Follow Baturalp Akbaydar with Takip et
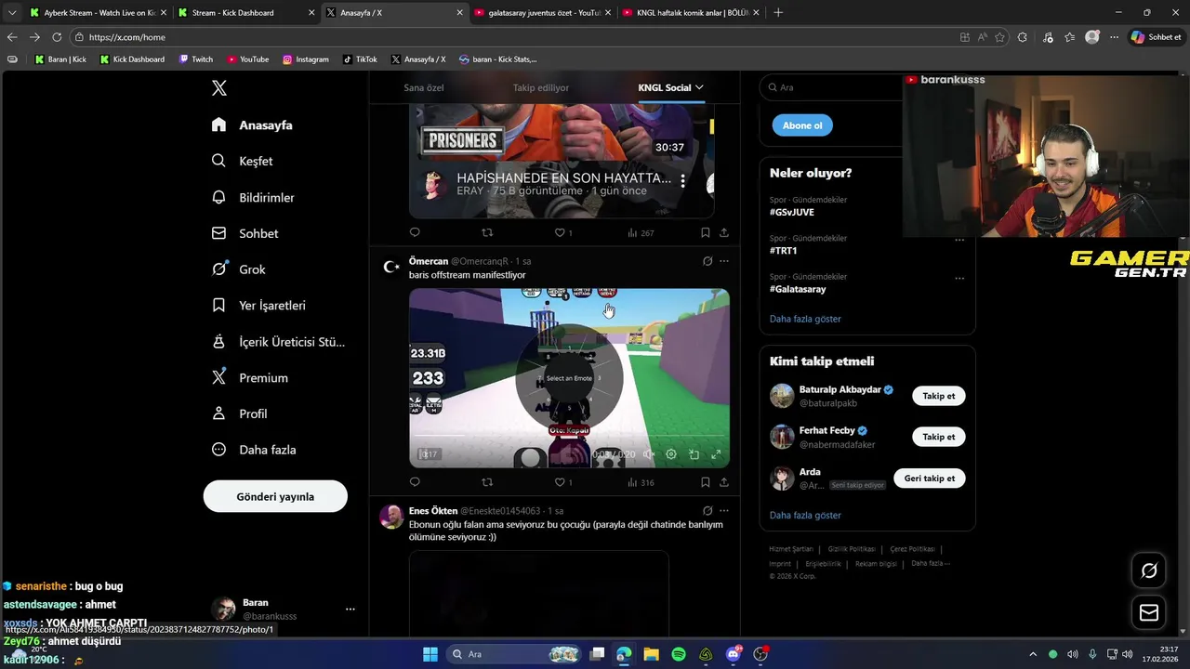 tap(938, 396)
